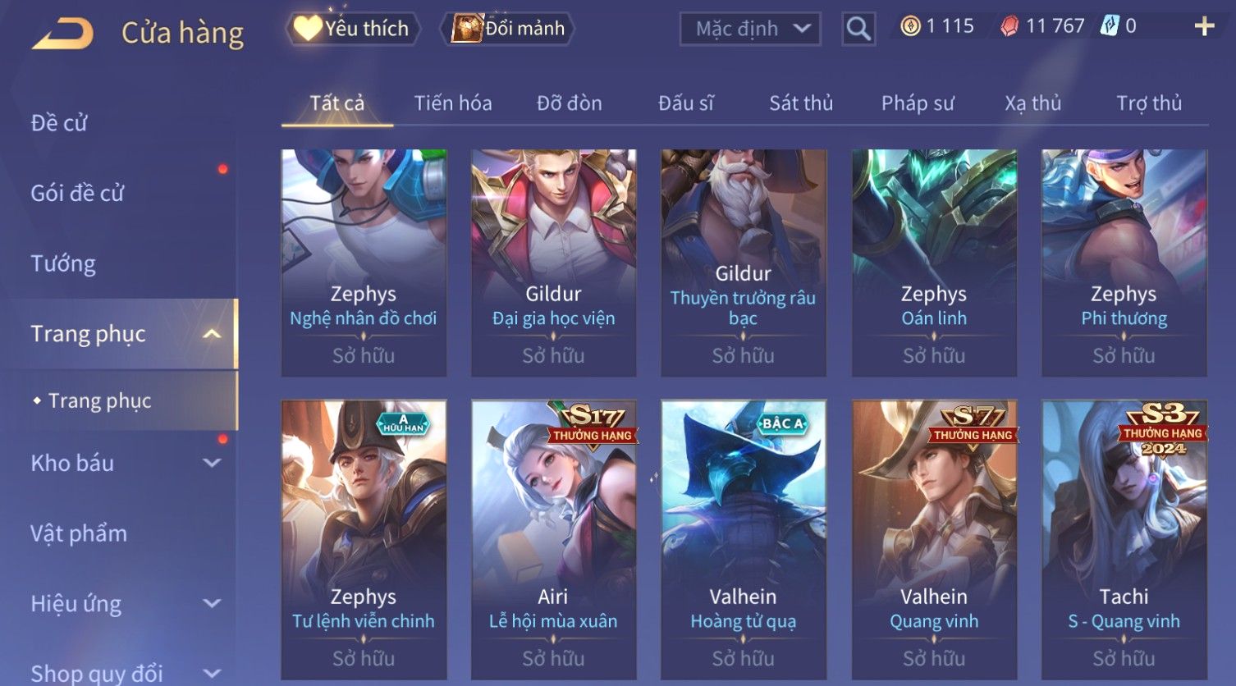
Task: Open Đổi mảnh chest exchange button
Action: tap(508, 29)
